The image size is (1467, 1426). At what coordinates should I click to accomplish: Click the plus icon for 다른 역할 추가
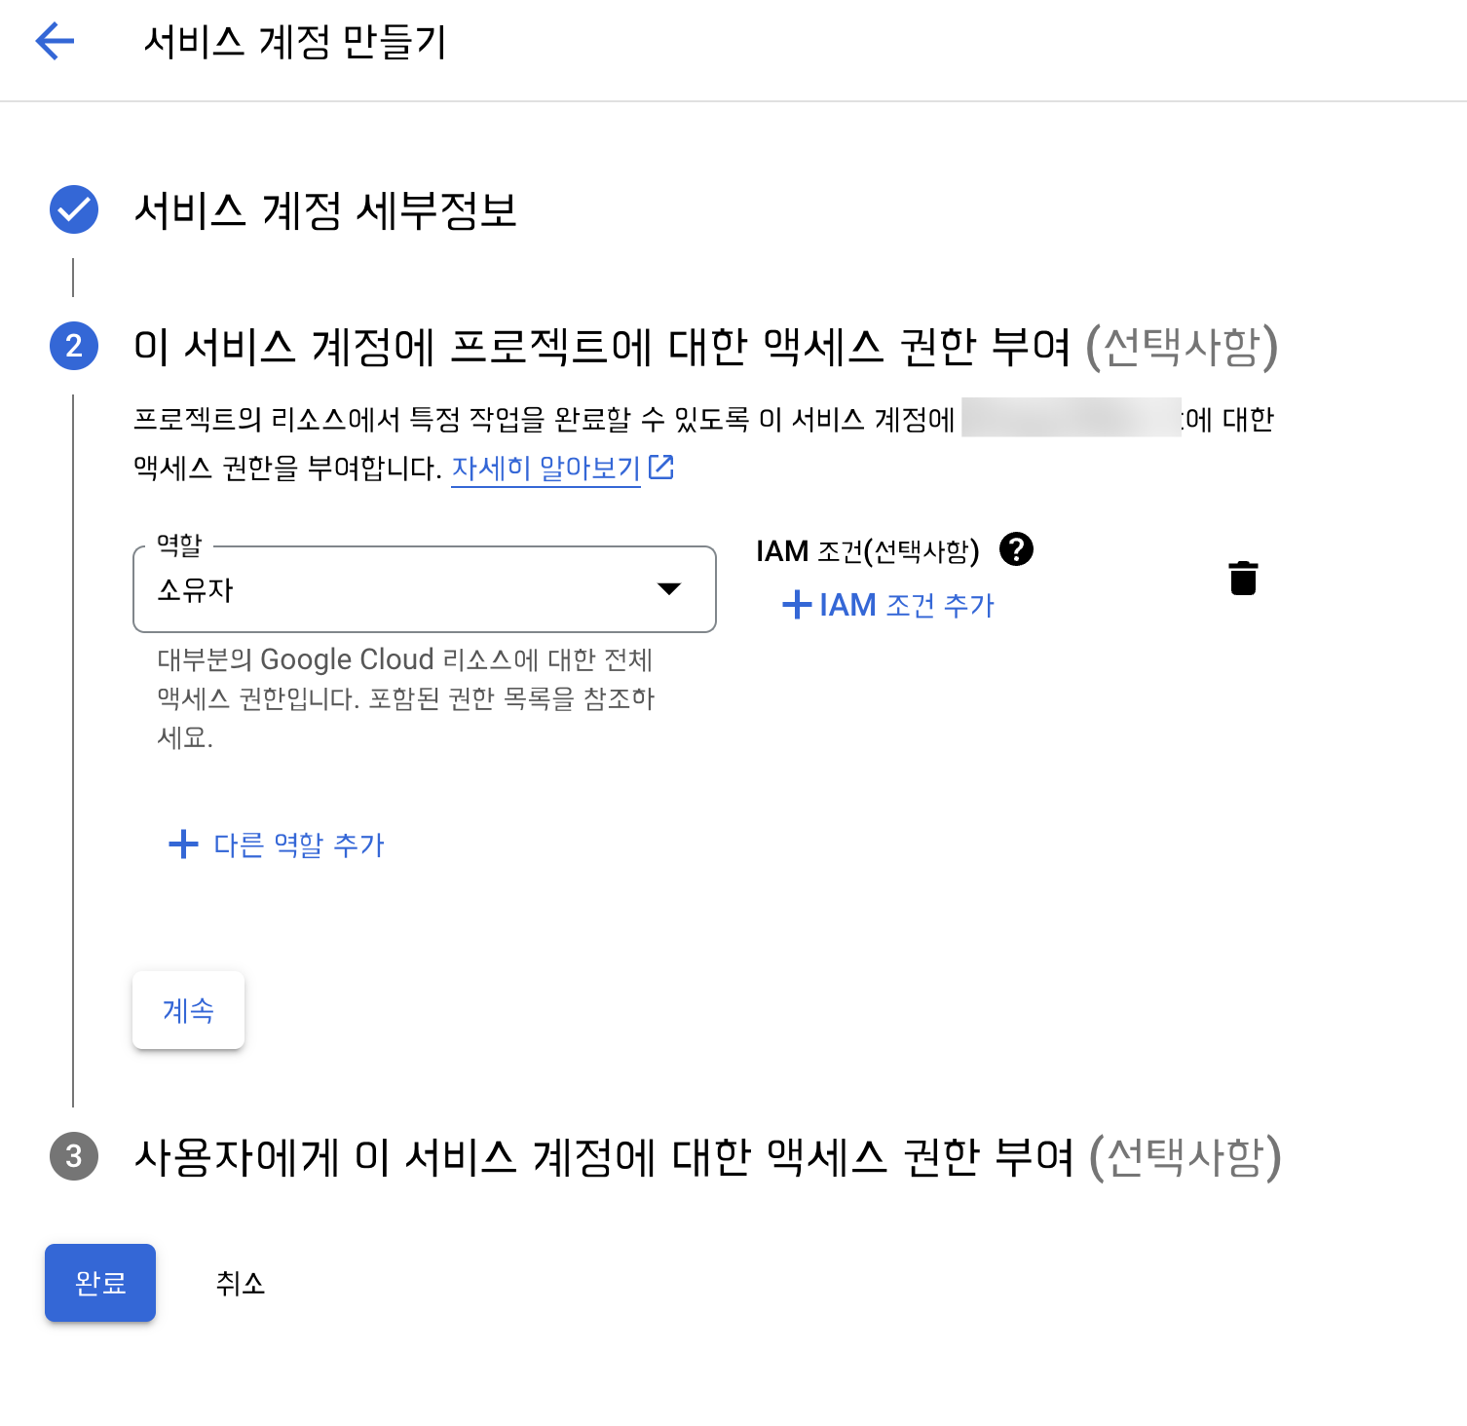point(183,844)
